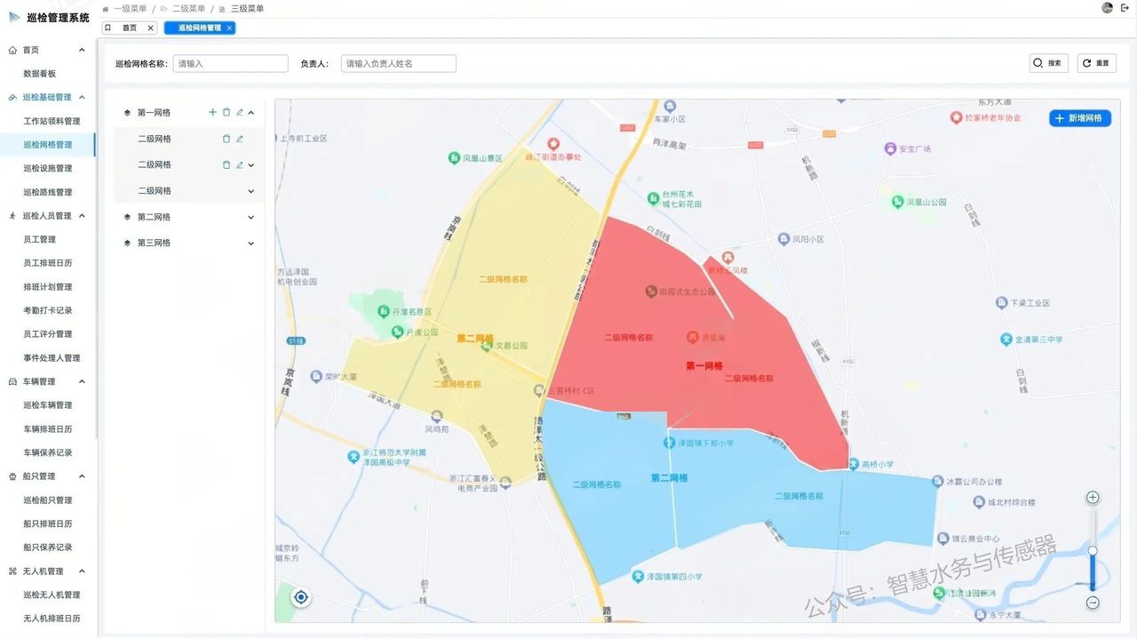Close the 巡检网格管理 tab
1137x639 pixels.
coord(229,28)
